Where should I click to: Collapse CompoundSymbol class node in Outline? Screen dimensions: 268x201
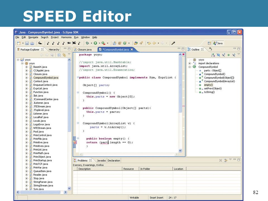click(190, 67)
